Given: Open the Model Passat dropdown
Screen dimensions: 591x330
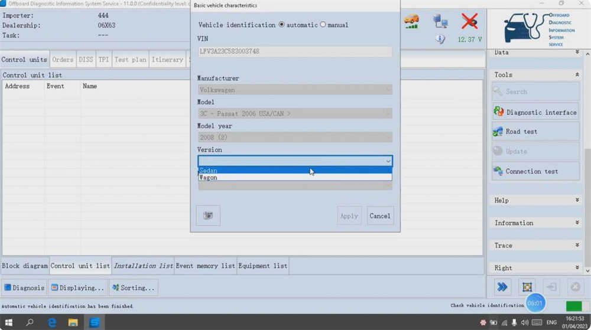Looking at the screenshot, I should click(295, 113).
